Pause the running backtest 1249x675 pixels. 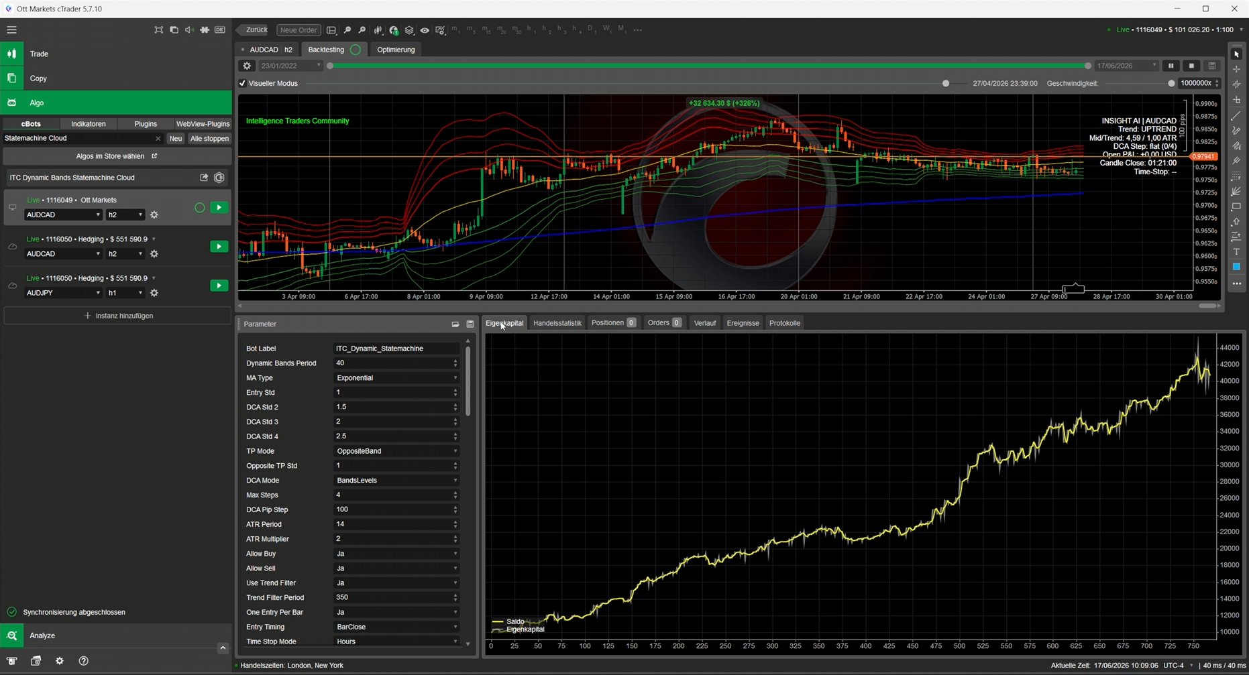tap(1171, 66)
